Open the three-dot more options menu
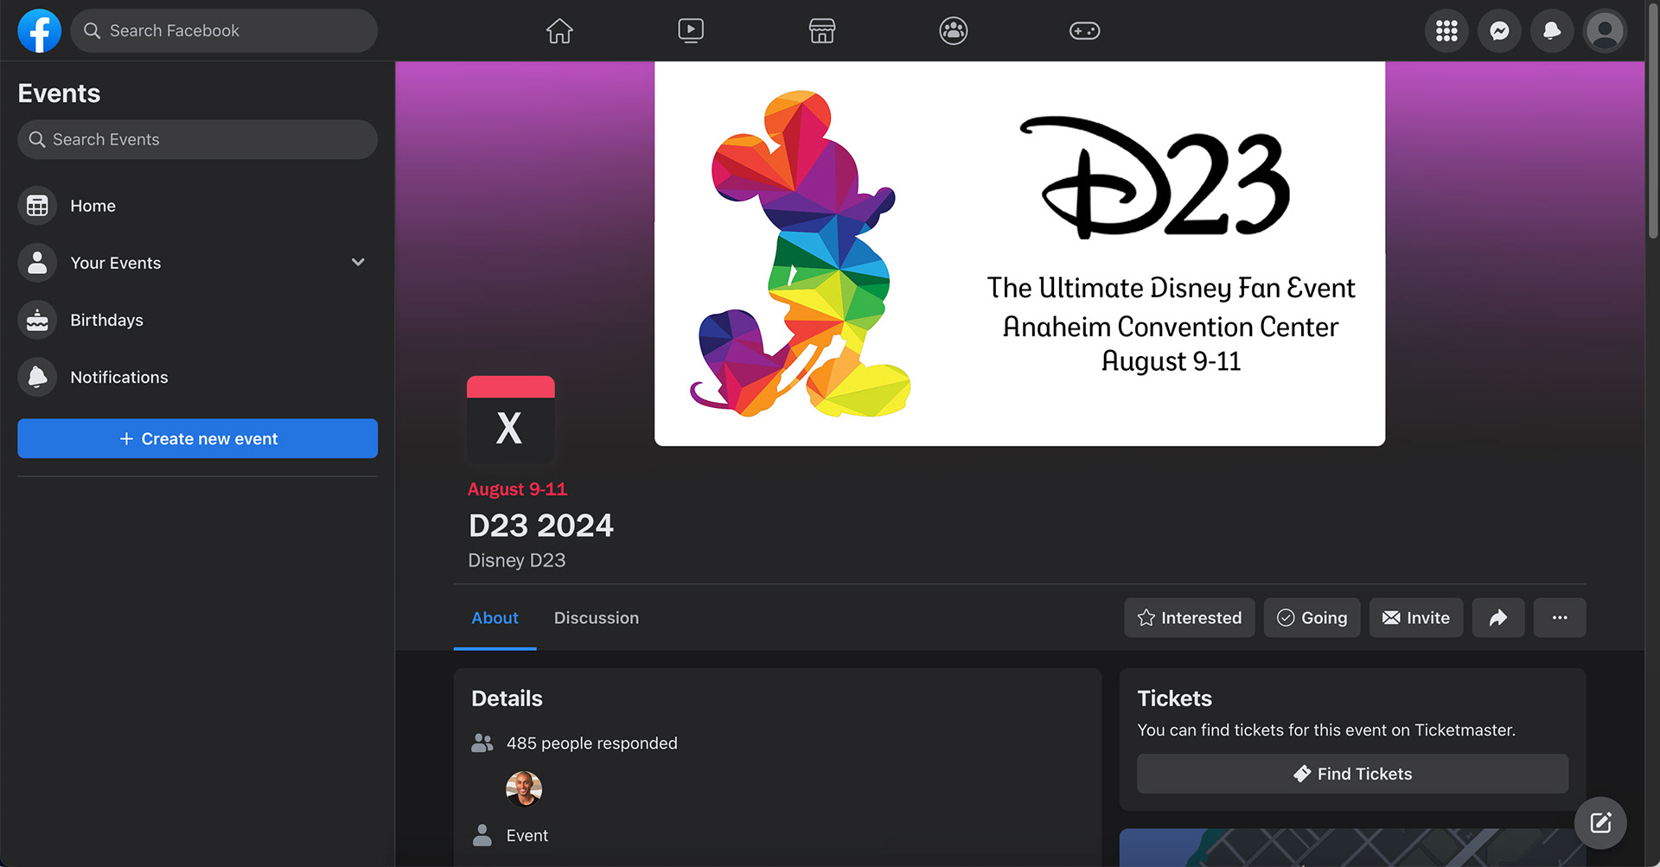The width and height of the screenshot is (1660, 867). pos(1560,618)
